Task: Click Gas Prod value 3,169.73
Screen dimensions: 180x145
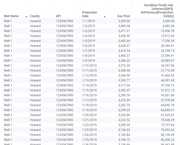Action: click(x=124, y=140)
